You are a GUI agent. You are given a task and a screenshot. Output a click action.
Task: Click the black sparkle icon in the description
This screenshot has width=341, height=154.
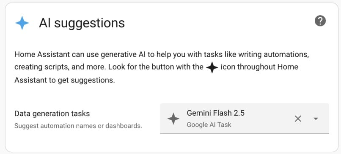212,67
